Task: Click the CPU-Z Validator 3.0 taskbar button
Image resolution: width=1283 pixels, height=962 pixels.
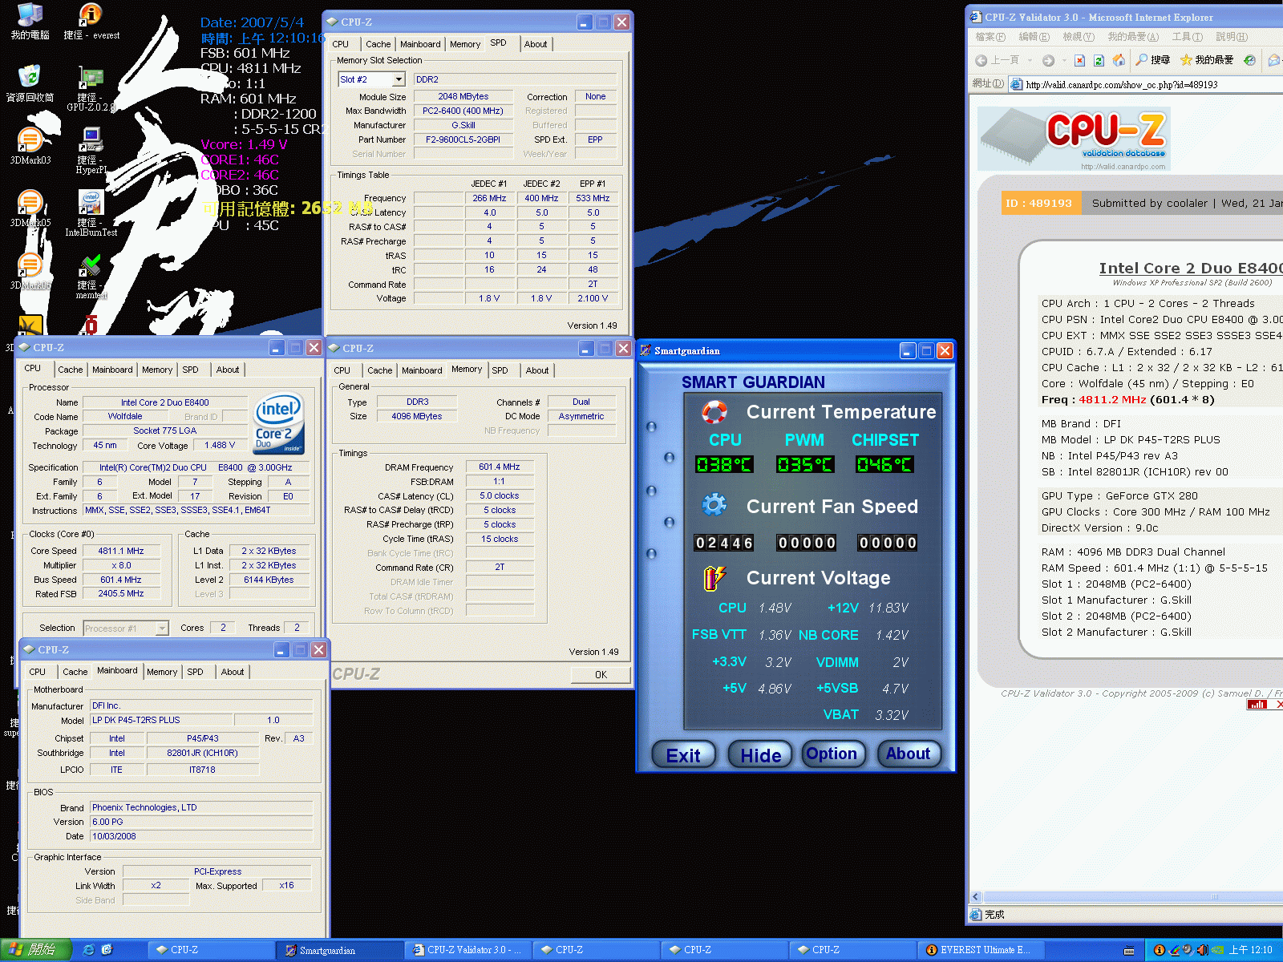Action: pos(469,950)
